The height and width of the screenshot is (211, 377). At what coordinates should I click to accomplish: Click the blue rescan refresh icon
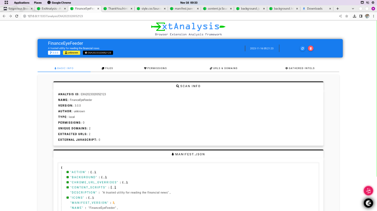pos(303,48)
